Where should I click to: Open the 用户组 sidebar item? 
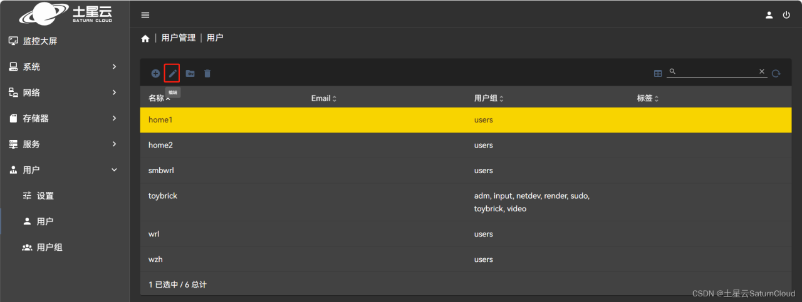[x=49, y=247]
